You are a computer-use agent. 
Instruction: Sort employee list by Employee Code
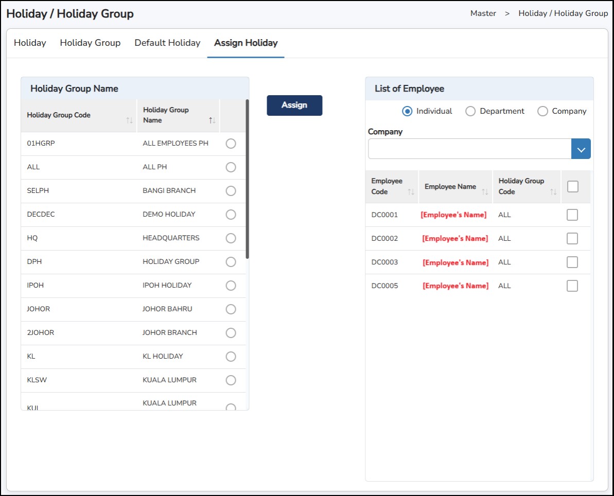pyautogui.click(x=411, y=192)
